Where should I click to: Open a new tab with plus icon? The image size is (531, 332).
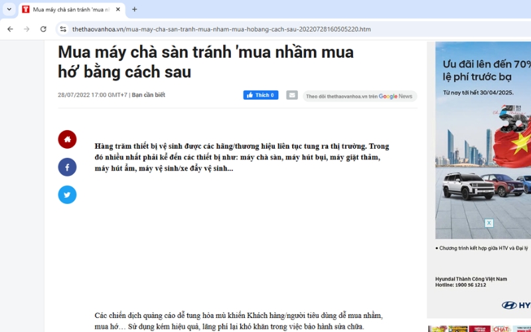[135, 9]
